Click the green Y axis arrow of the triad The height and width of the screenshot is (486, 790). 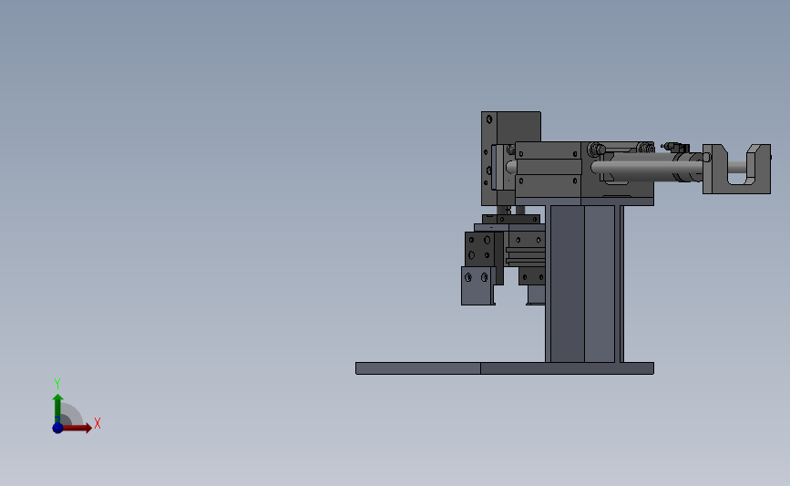coord(57,408)
